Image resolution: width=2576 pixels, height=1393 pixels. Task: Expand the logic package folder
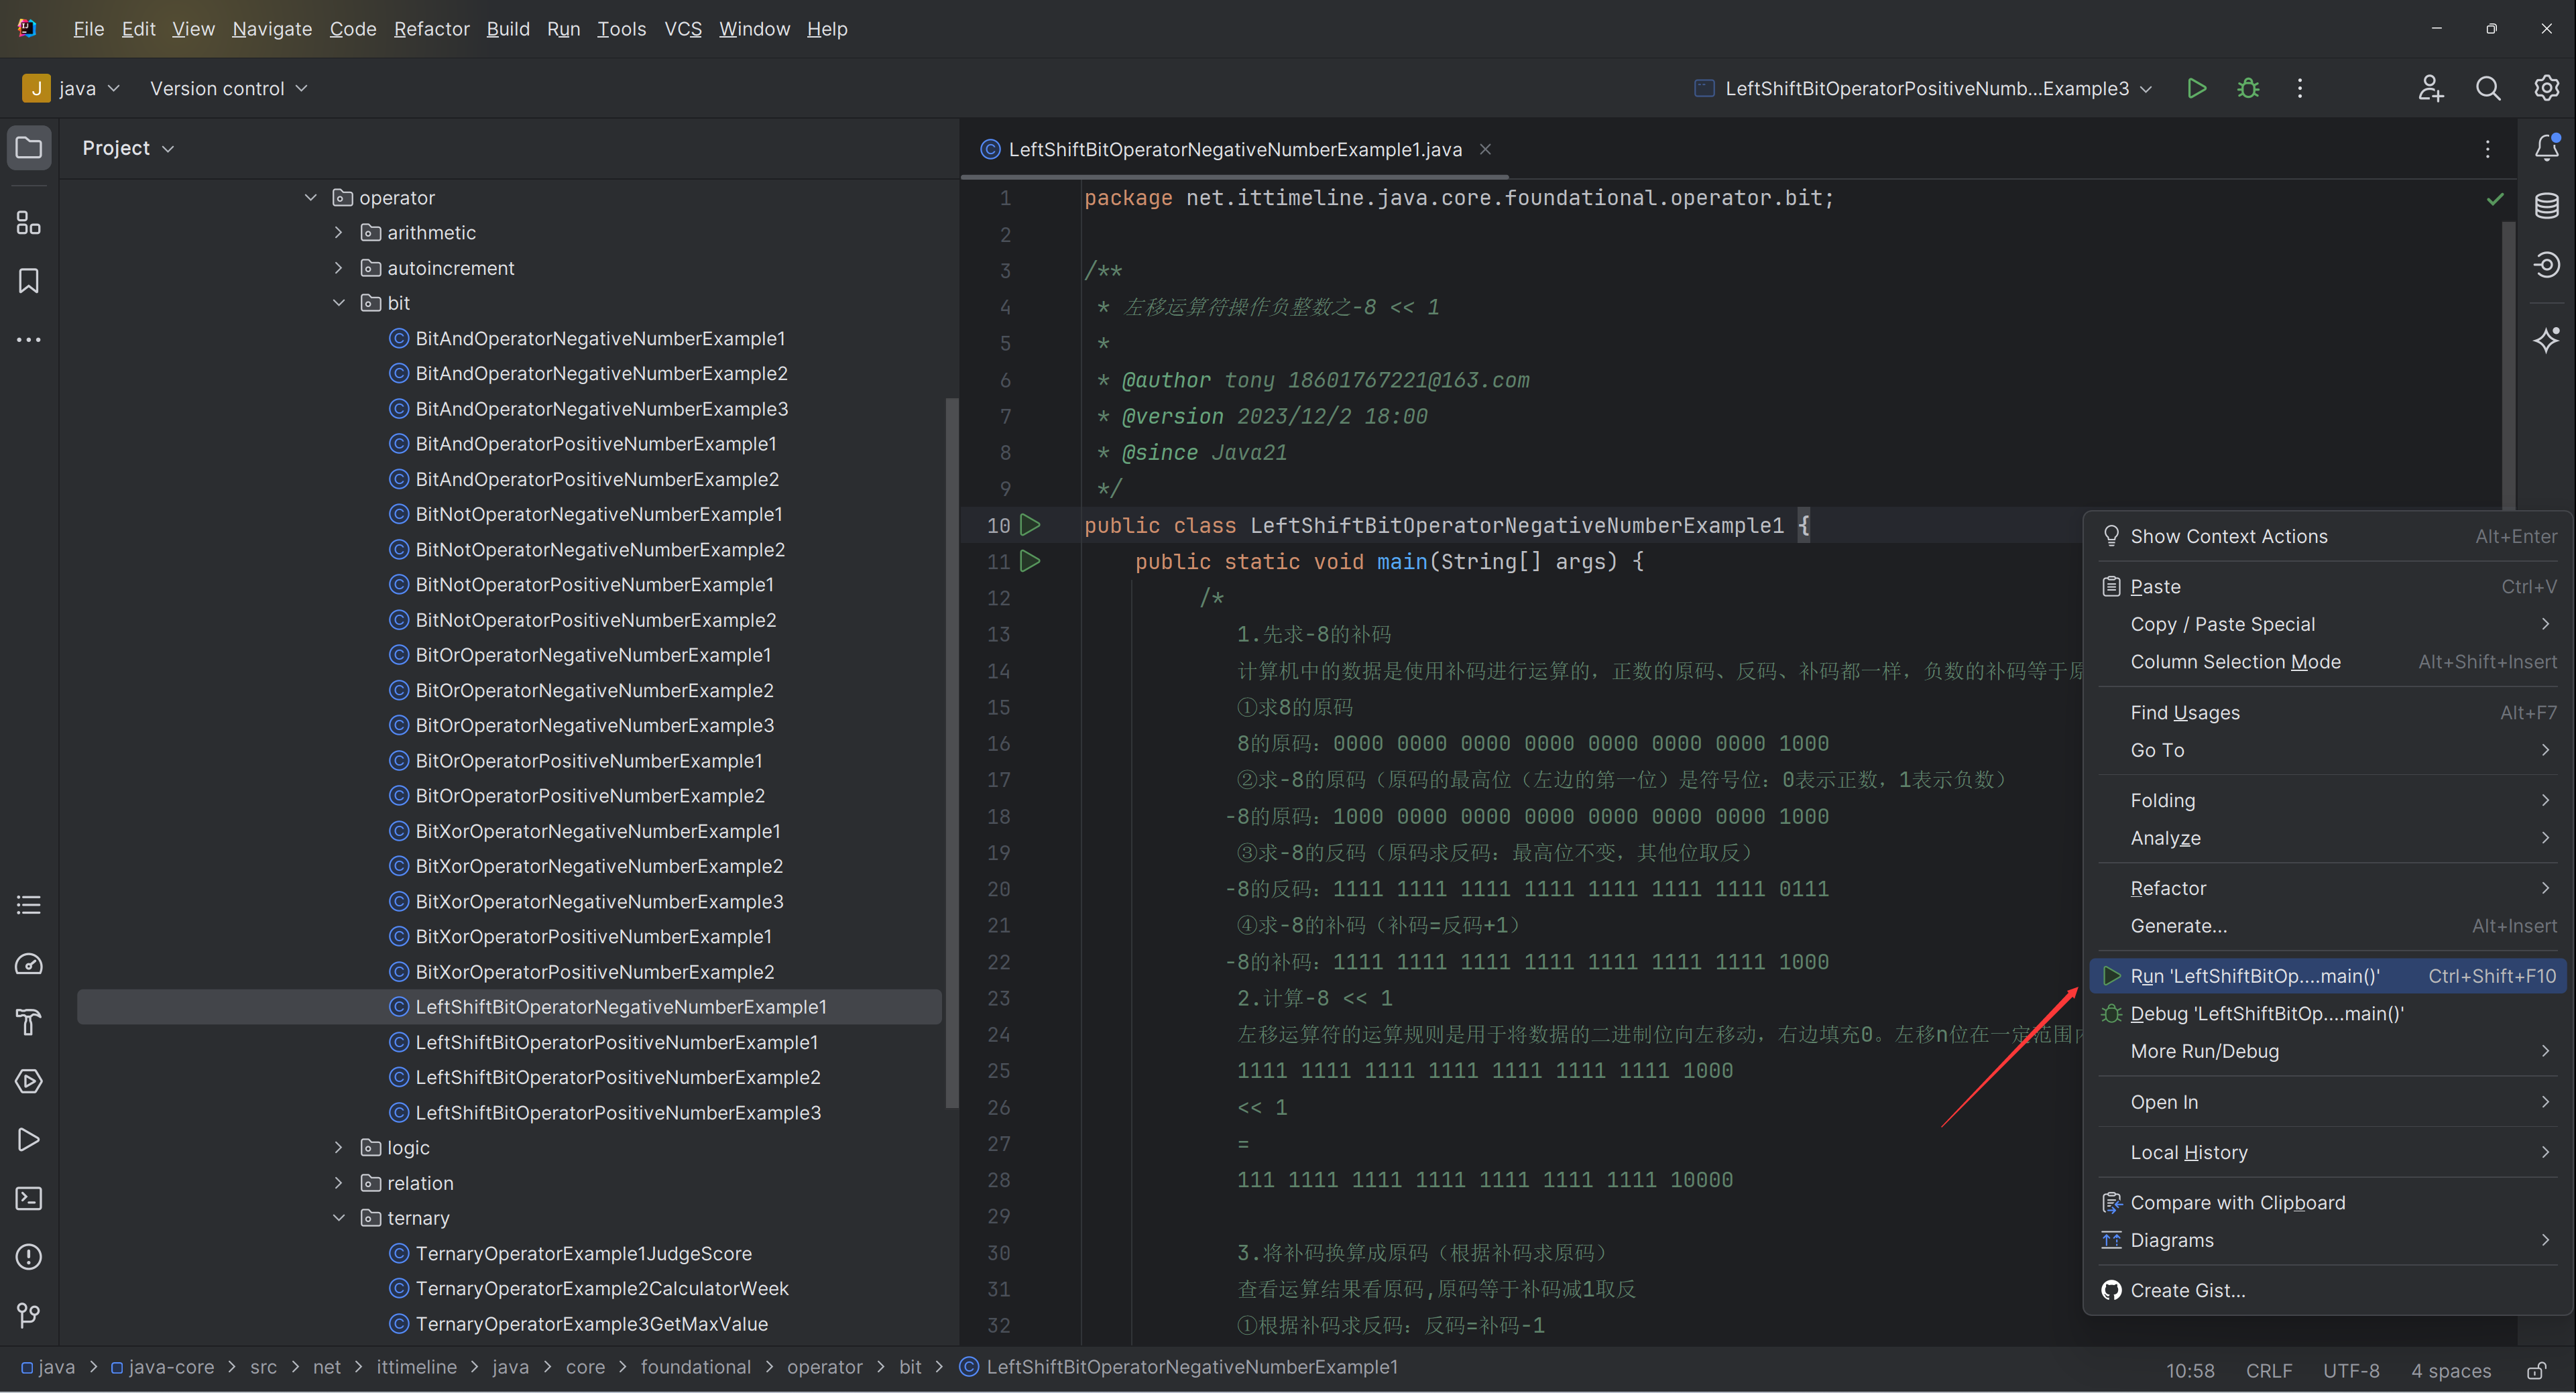(339, 1148)
